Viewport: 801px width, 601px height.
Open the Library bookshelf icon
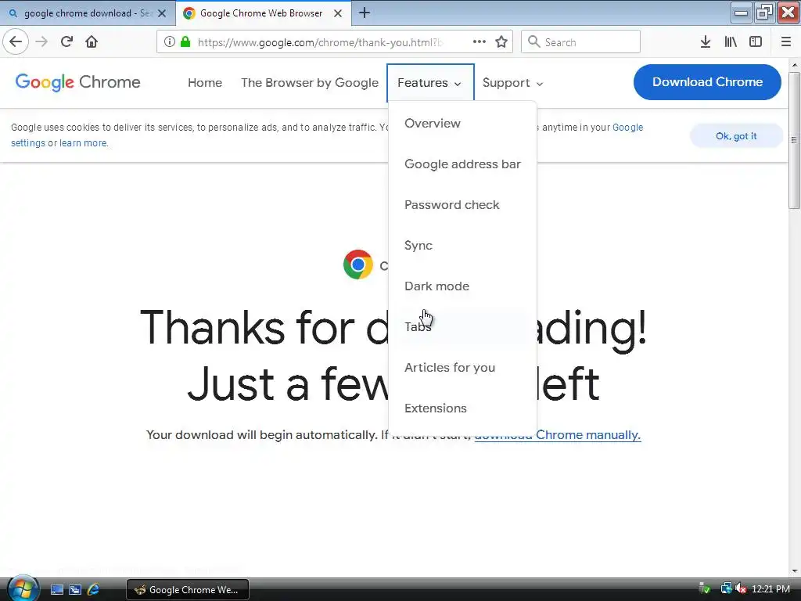pos(731,41)
